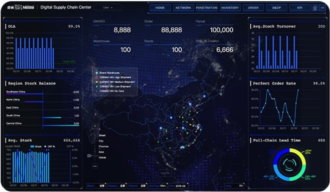Zoom out with the map minus button
Screen dimensions: 330x192
[x=95, y=166]
